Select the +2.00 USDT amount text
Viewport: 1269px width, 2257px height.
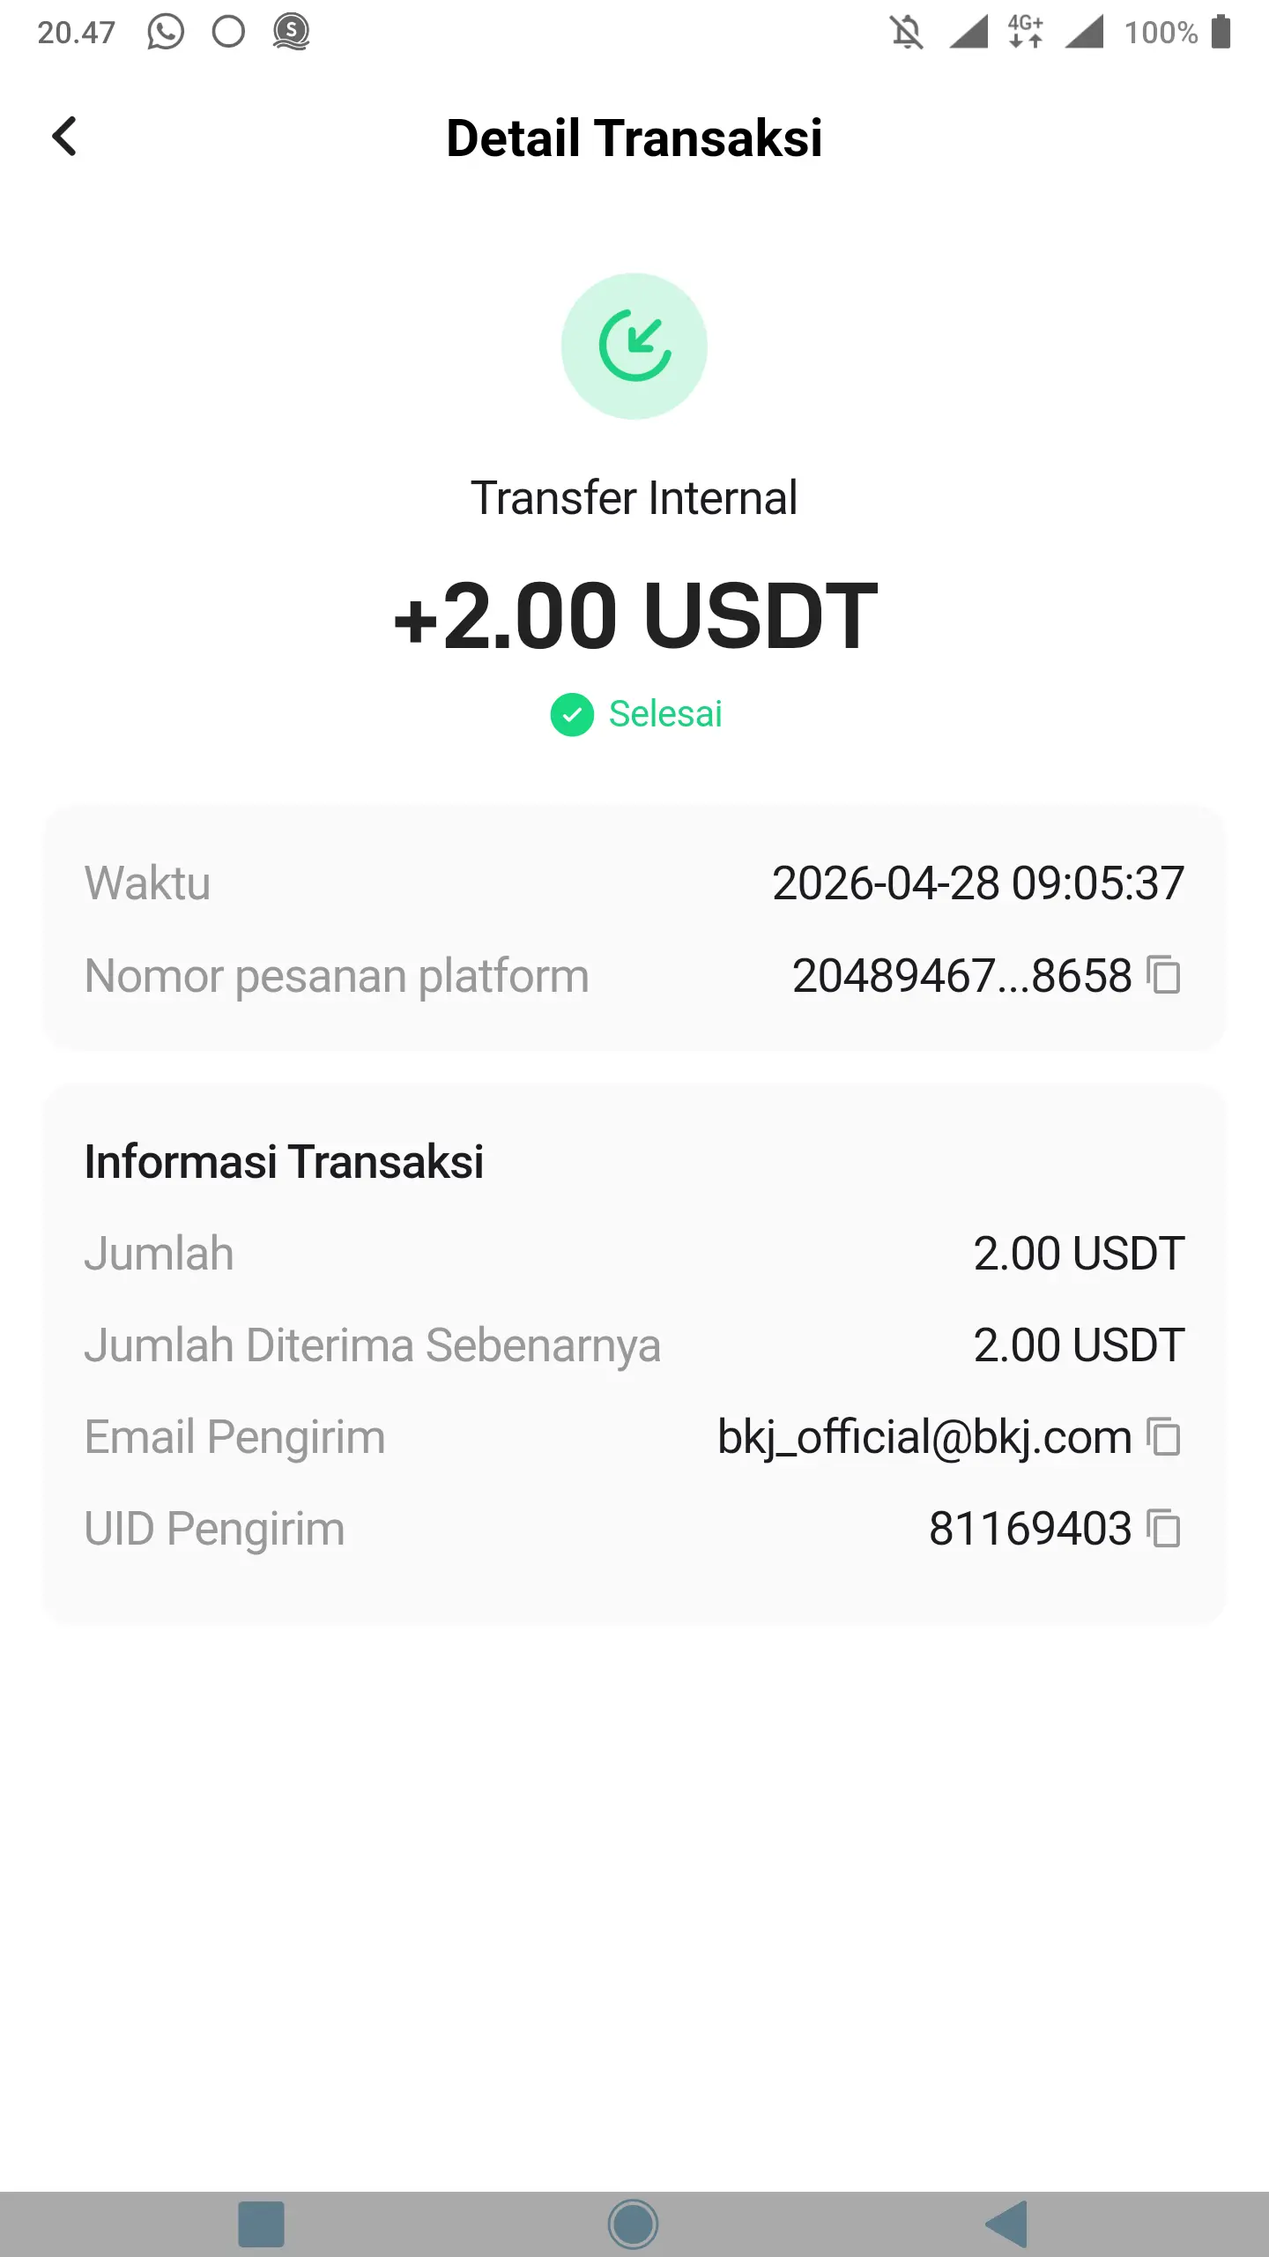pyautogui.click(x=634, y=615)
